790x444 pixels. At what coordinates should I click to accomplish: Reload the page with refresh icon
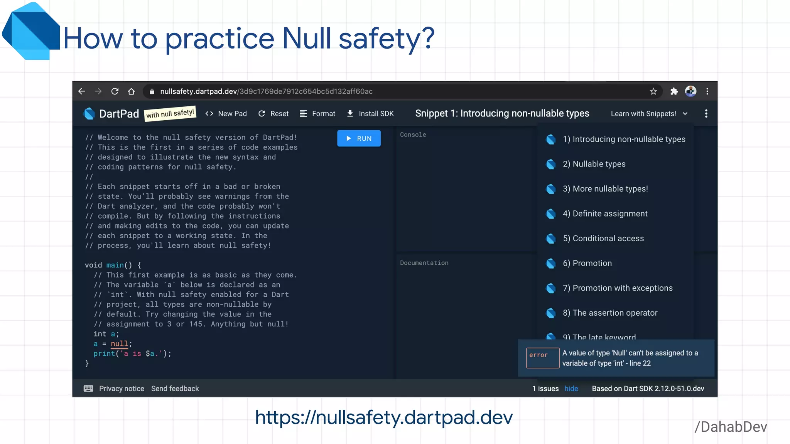[115, 91]
